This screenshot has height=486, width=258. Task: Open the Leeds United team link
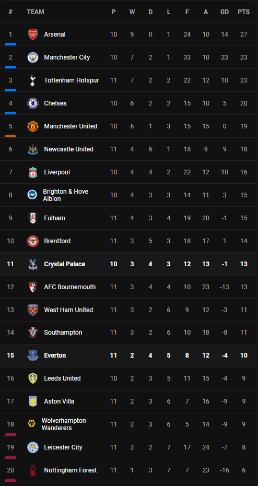tap(62, 378)
